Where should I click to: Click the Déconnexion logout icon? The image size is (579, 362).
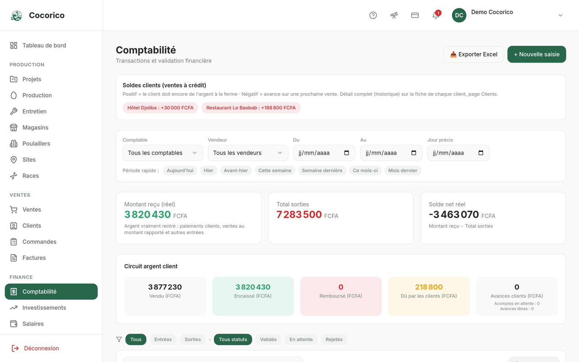pos(15,348)
